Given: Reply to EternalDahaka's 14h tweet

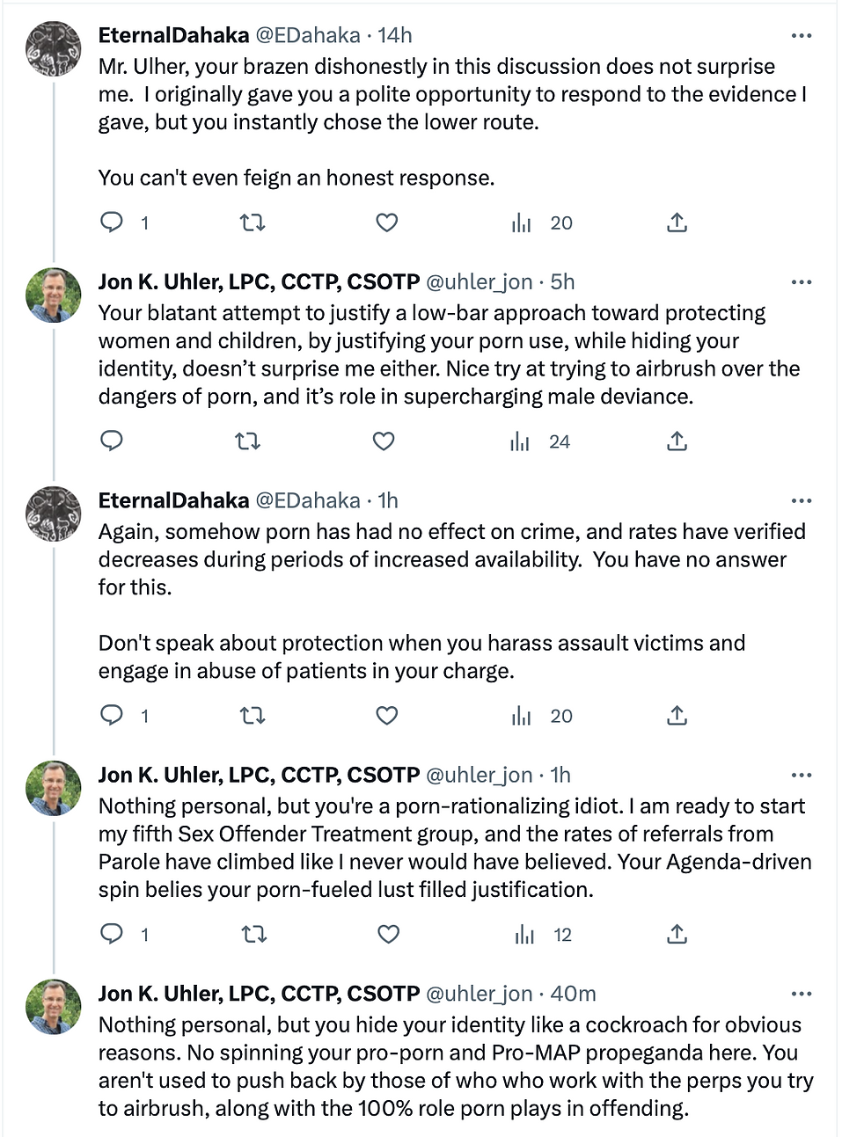Looking at the screenshot, I should point(112,222).
